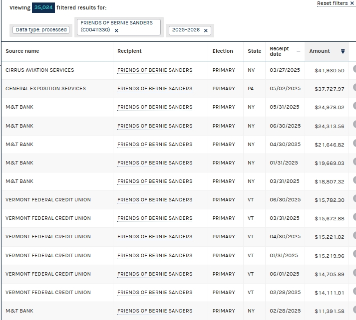This screenshot has width=356, height=320.
Task: Open recipient link in Cirrus Aviation Services row
Action: pyautogui.click(x=155, y=70)
